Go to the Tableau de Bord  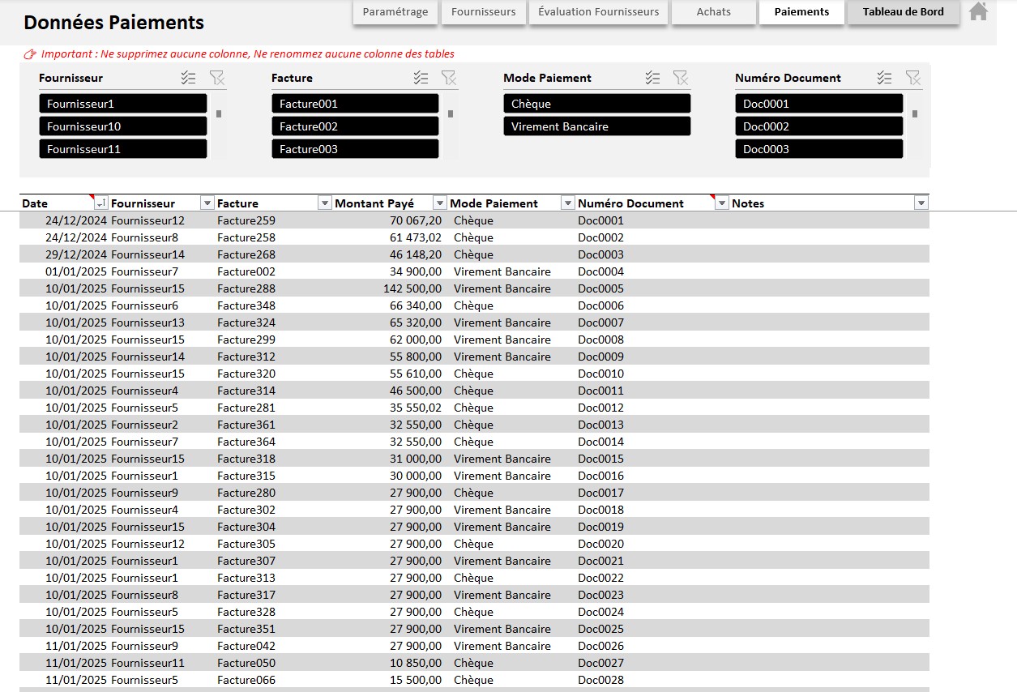(x=903, y=12)
